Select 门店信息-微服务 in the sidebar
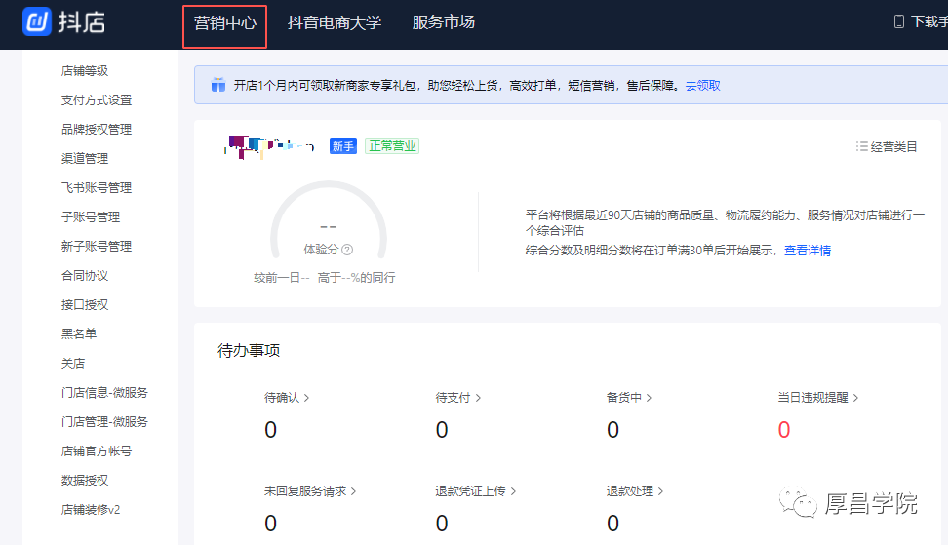 [x=104, y=393]
